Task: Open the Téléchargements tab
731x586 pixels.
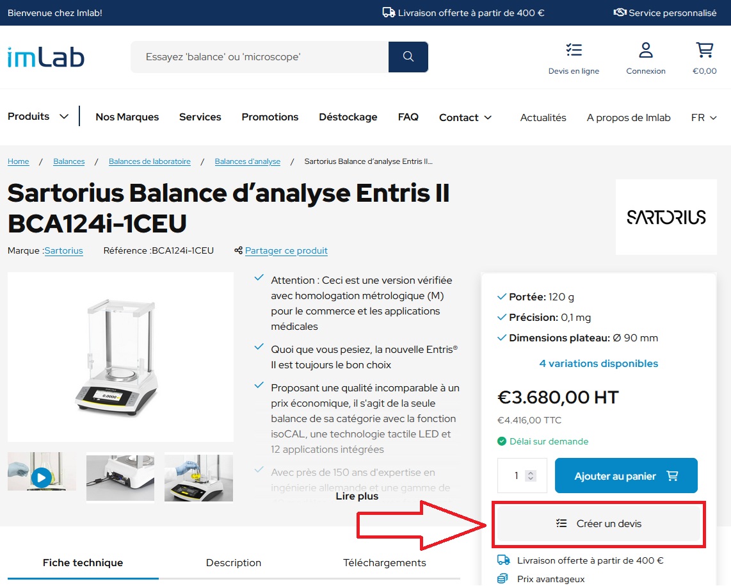Action: pos(384,562)
